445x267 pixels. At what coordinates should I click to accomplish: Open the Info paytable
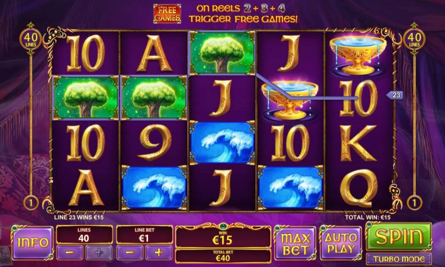pyautogui.click(x=32, y=243)
